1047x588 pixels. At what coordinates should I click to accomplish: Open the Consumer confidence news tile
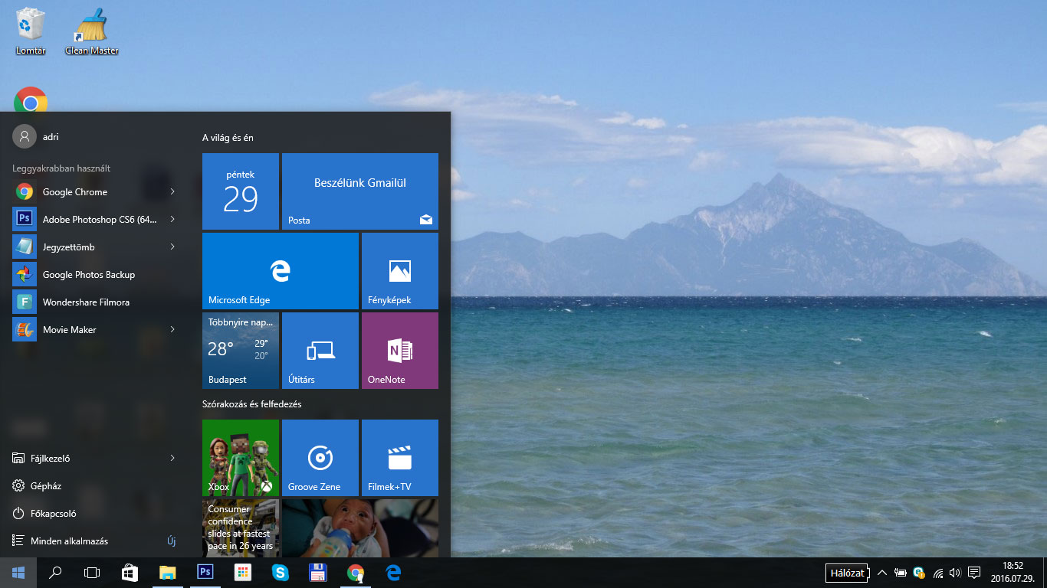[x=241, y=528]
